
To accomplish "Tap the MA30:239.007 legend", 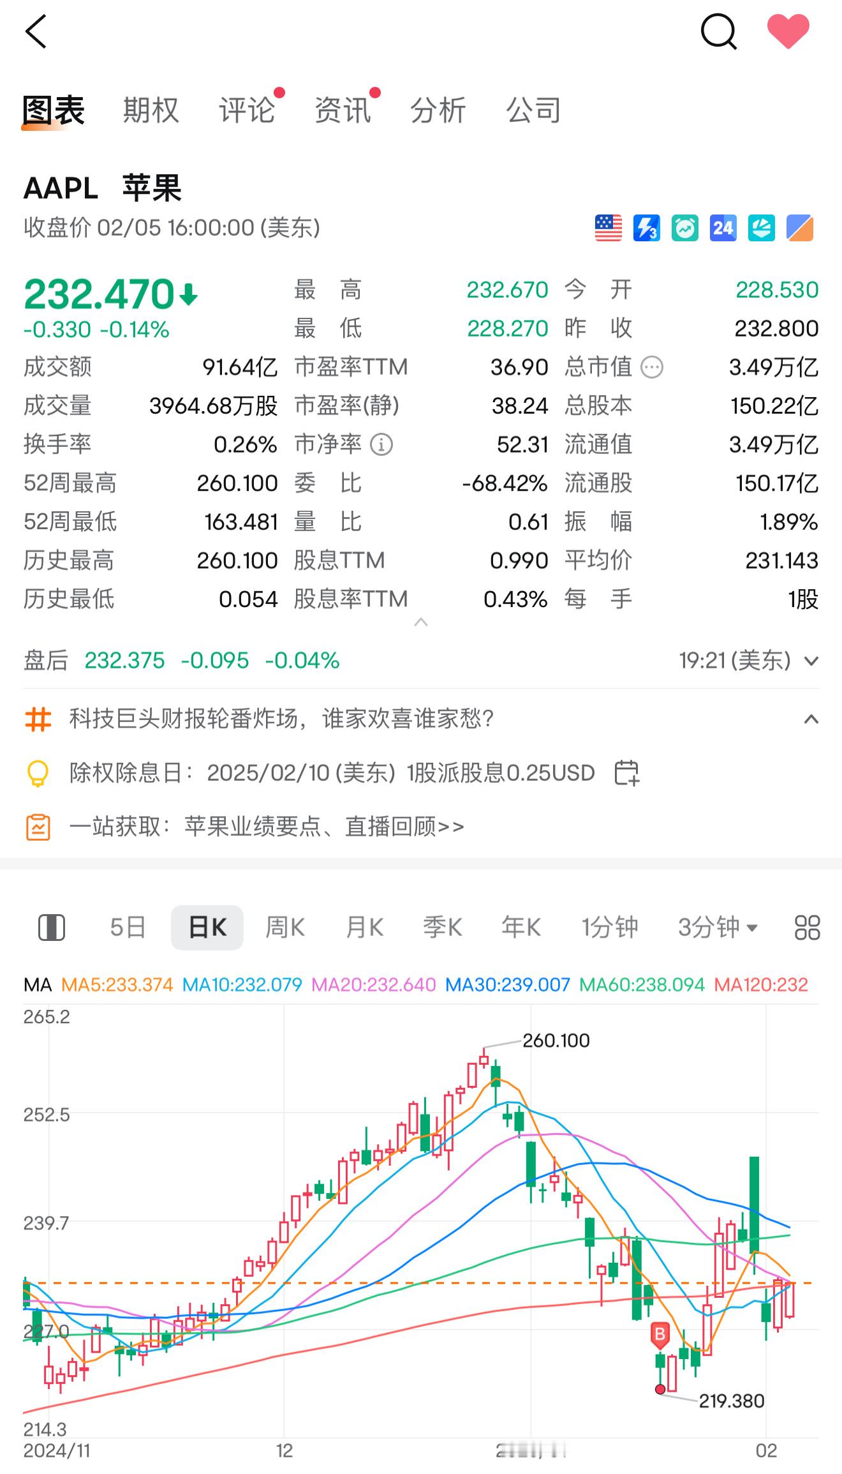I will pyautogui.click(x=508, y=985).
